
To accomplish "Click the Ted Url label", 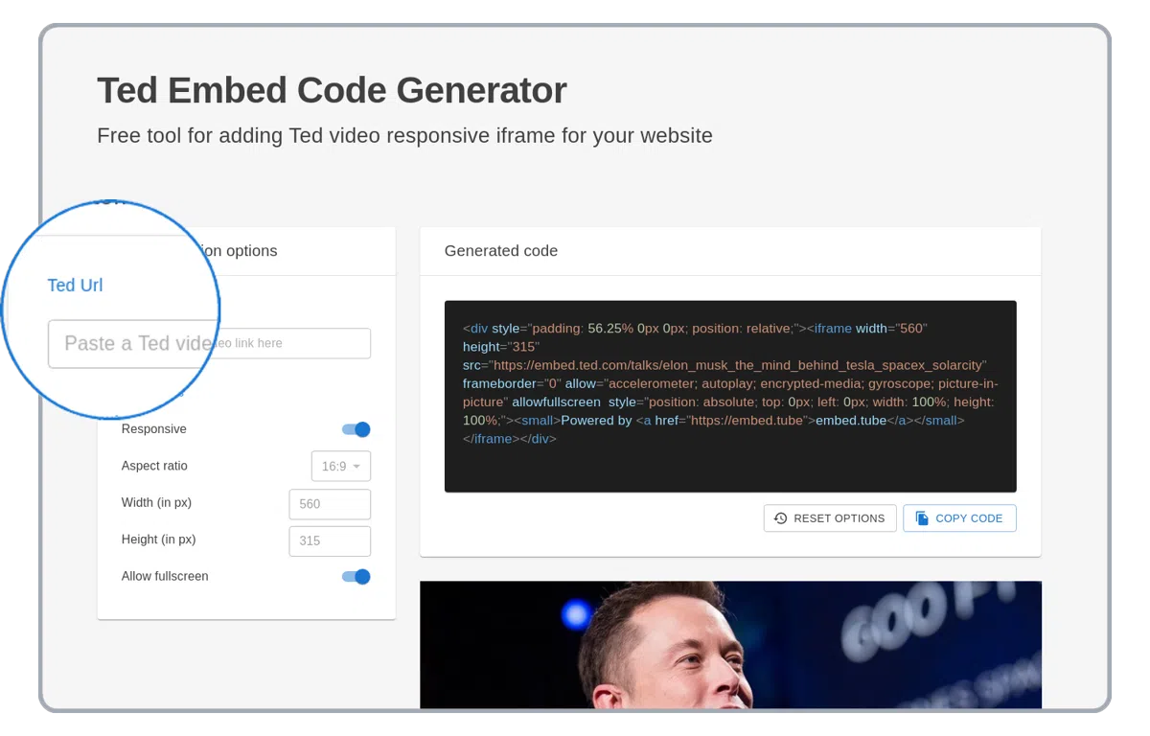I will [x=75, y=286].
